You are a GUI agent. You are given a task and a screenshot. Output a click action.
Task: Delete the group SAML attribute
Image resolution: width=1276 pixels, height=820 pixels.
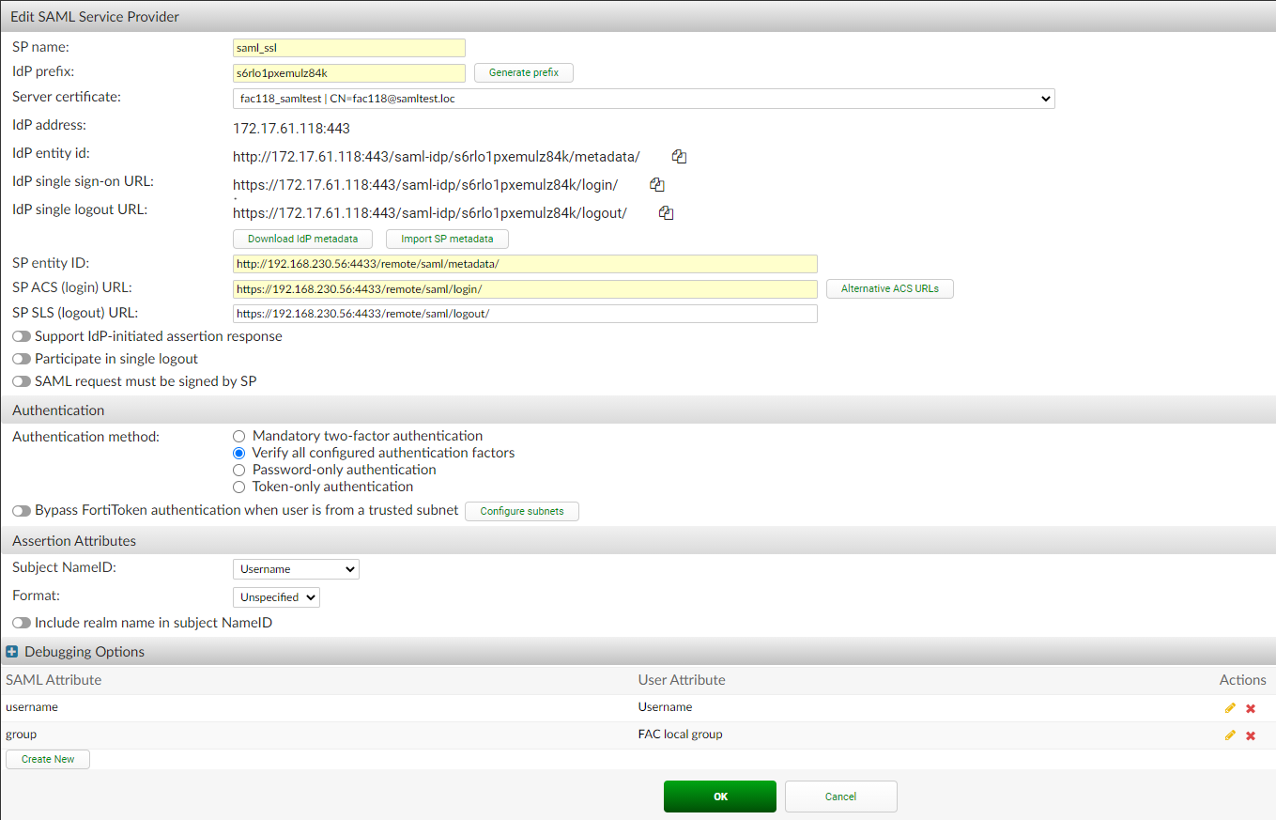click(1250, 735)
